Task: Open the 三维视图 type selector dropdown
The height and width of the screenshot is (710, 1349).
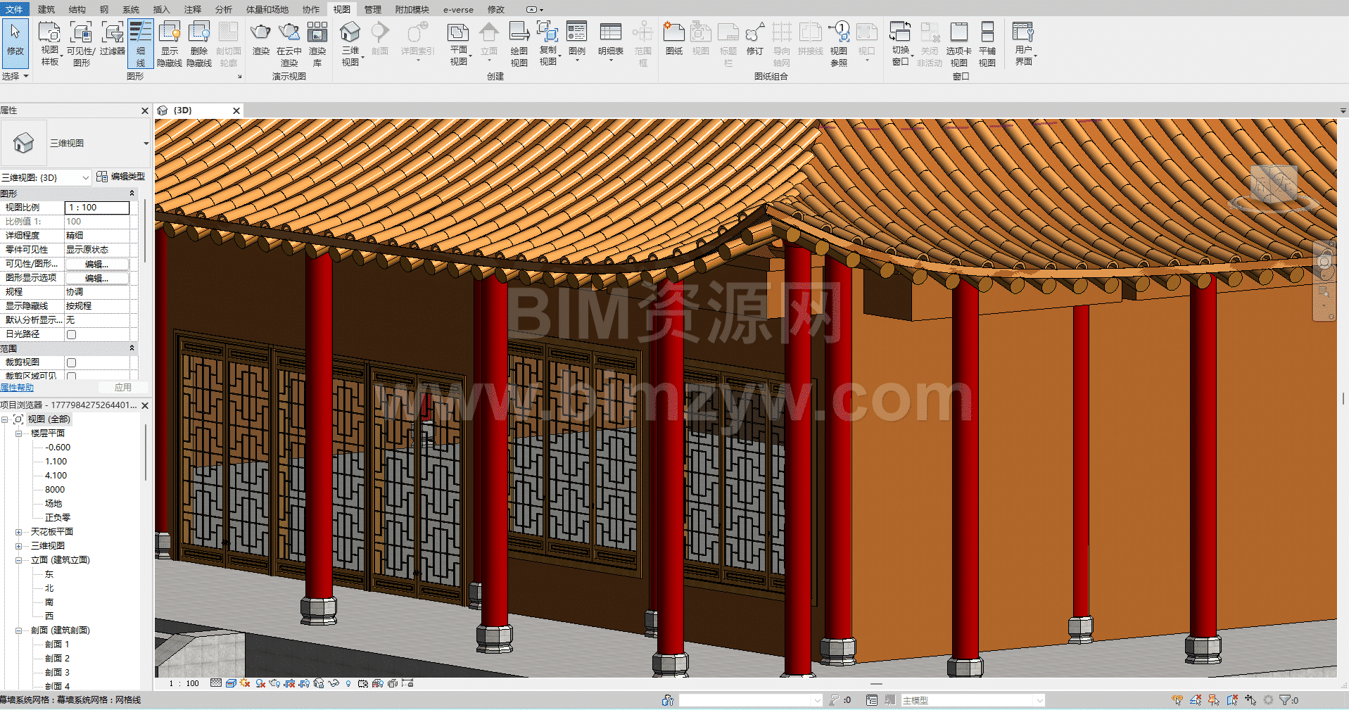Action: [x=146, y=144]
